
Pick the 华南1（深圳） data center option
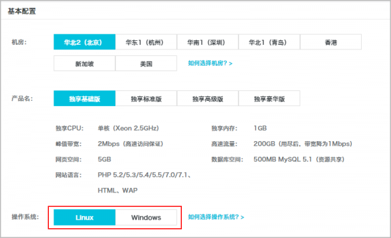click(208, 42)
